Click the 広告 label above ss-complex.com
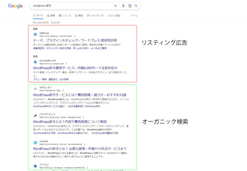The height and width of the screenshot is (171, 247). (x=35, y=56)
